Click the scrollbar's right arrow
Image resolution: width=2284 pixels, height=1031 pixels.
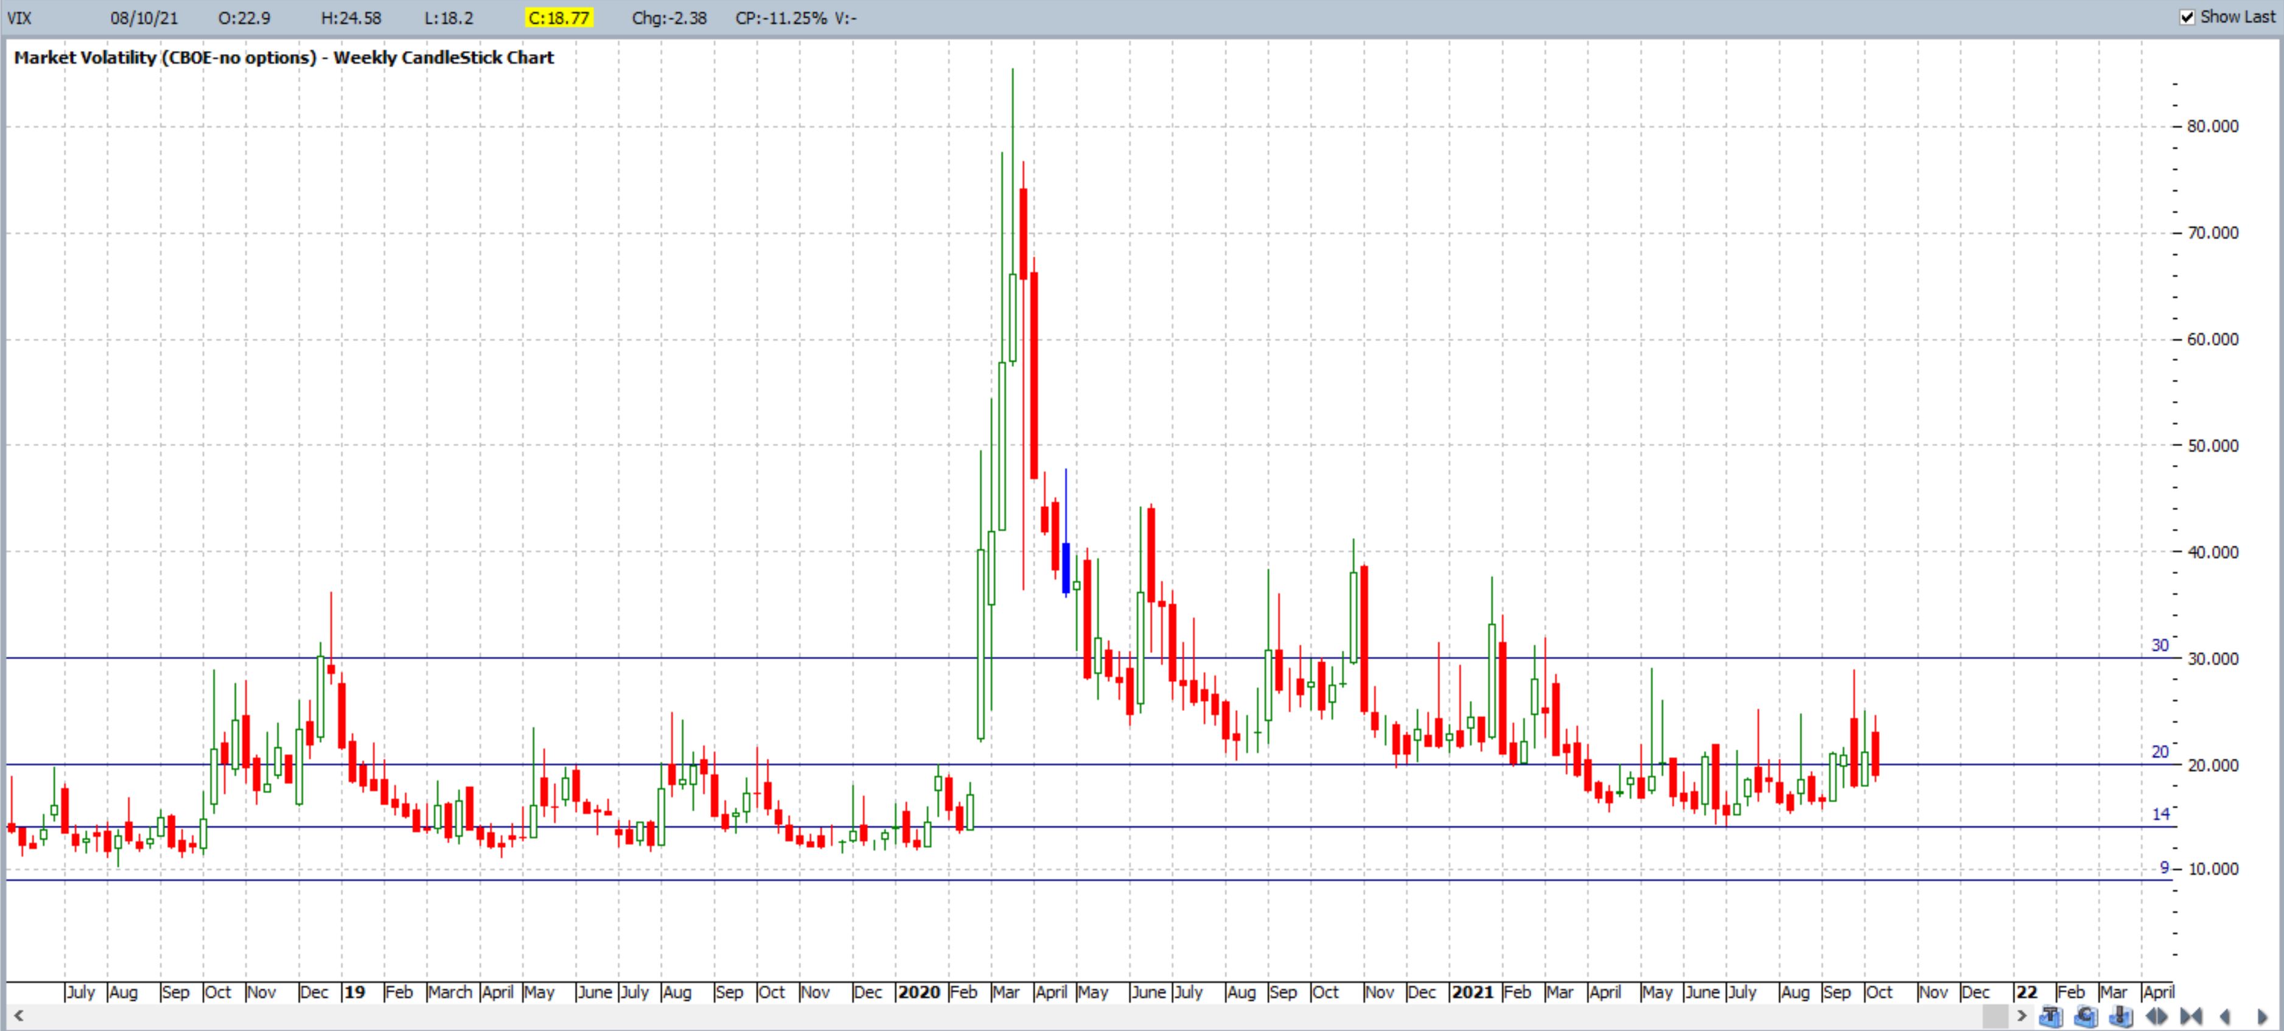point(2022,1016)
